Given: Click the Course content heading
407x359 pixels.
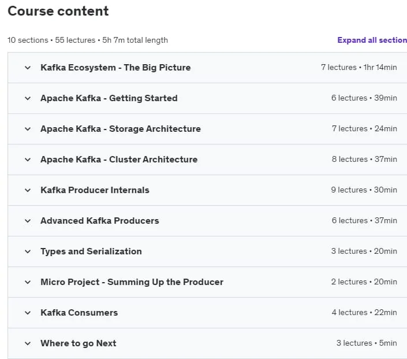Looking at the screenshot, I should [58, 11].
